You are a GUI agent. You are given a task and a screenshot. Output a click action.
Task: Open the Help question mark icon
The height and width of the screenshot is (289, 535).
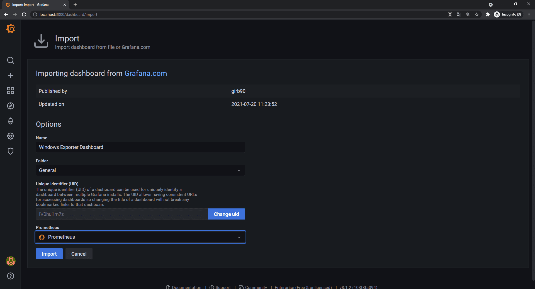click(x=10, y=276)
